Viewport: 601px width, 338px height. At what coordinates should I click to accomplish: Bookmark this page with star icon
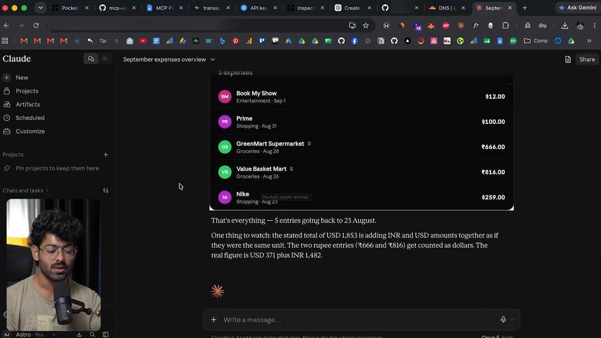[366, 25]
